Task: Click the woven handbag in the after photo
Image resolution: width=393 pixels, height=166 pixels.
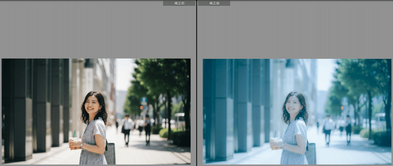Action: (x=310, y=153)
